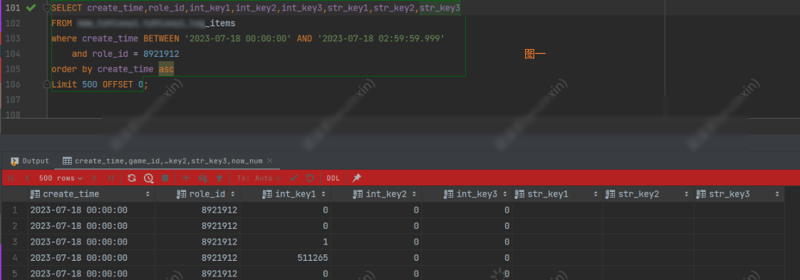Click the revert selected changes icon

(203, 178)
